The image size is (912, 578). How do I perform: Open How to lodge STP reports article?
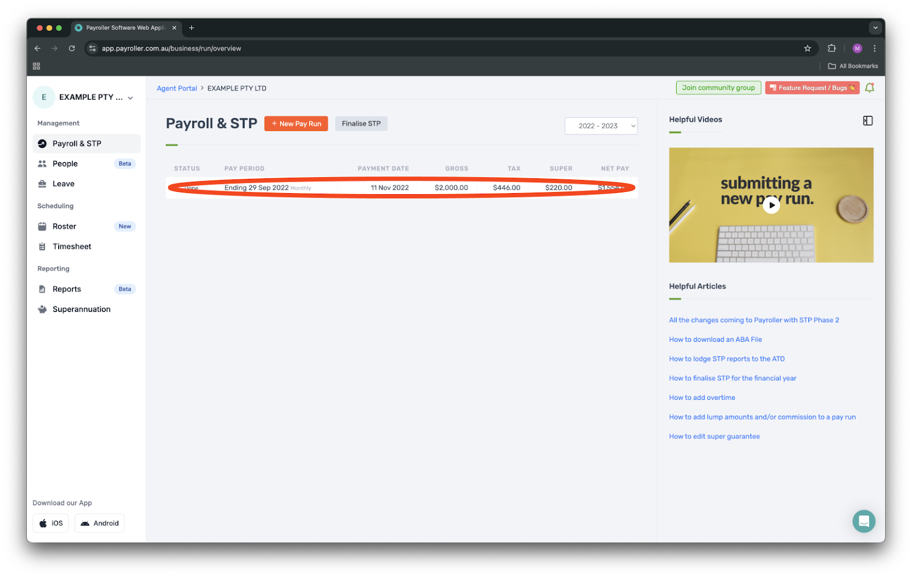[x=727, y=359]
